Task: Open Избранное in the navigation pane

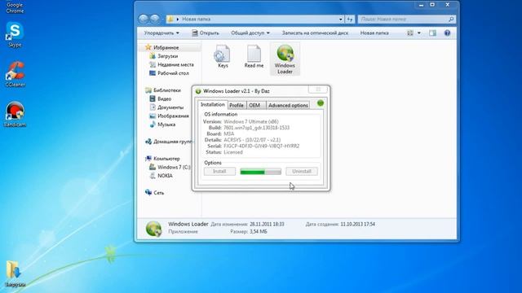Action: point(166,47)
